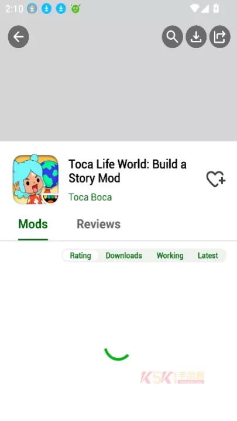The height and width of the screenshot is (421, 237).
Task: Open search with the magnifier icon
Action: coord(172,37)
